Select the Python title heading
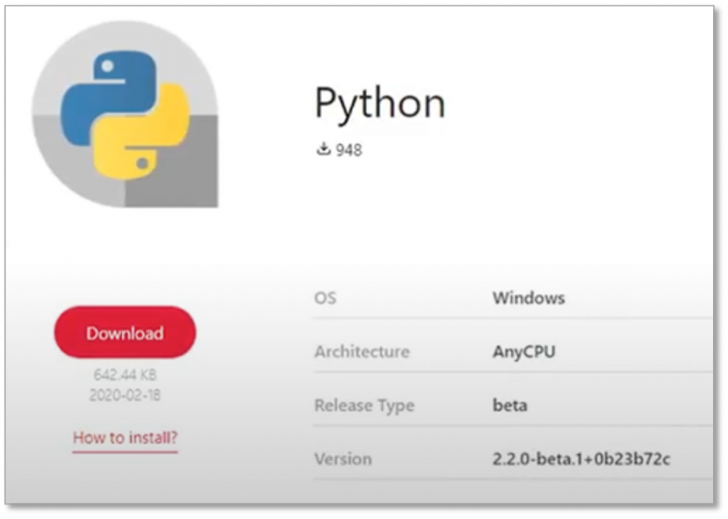The width and height of the screenshot is (728, 519). (380, 104)
